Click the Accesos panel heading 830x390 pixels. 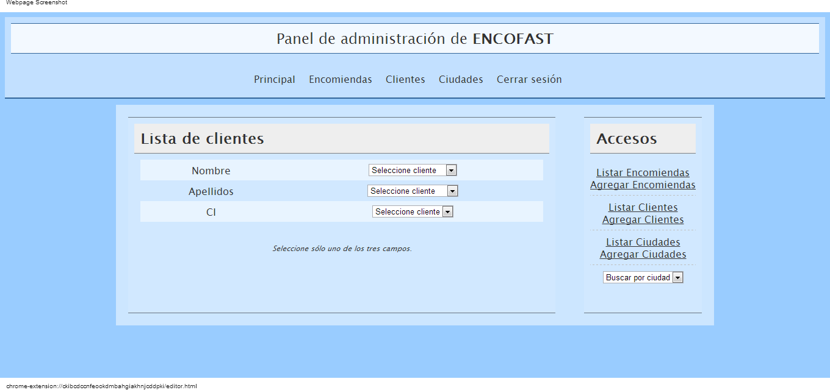(x=626, y=138)
